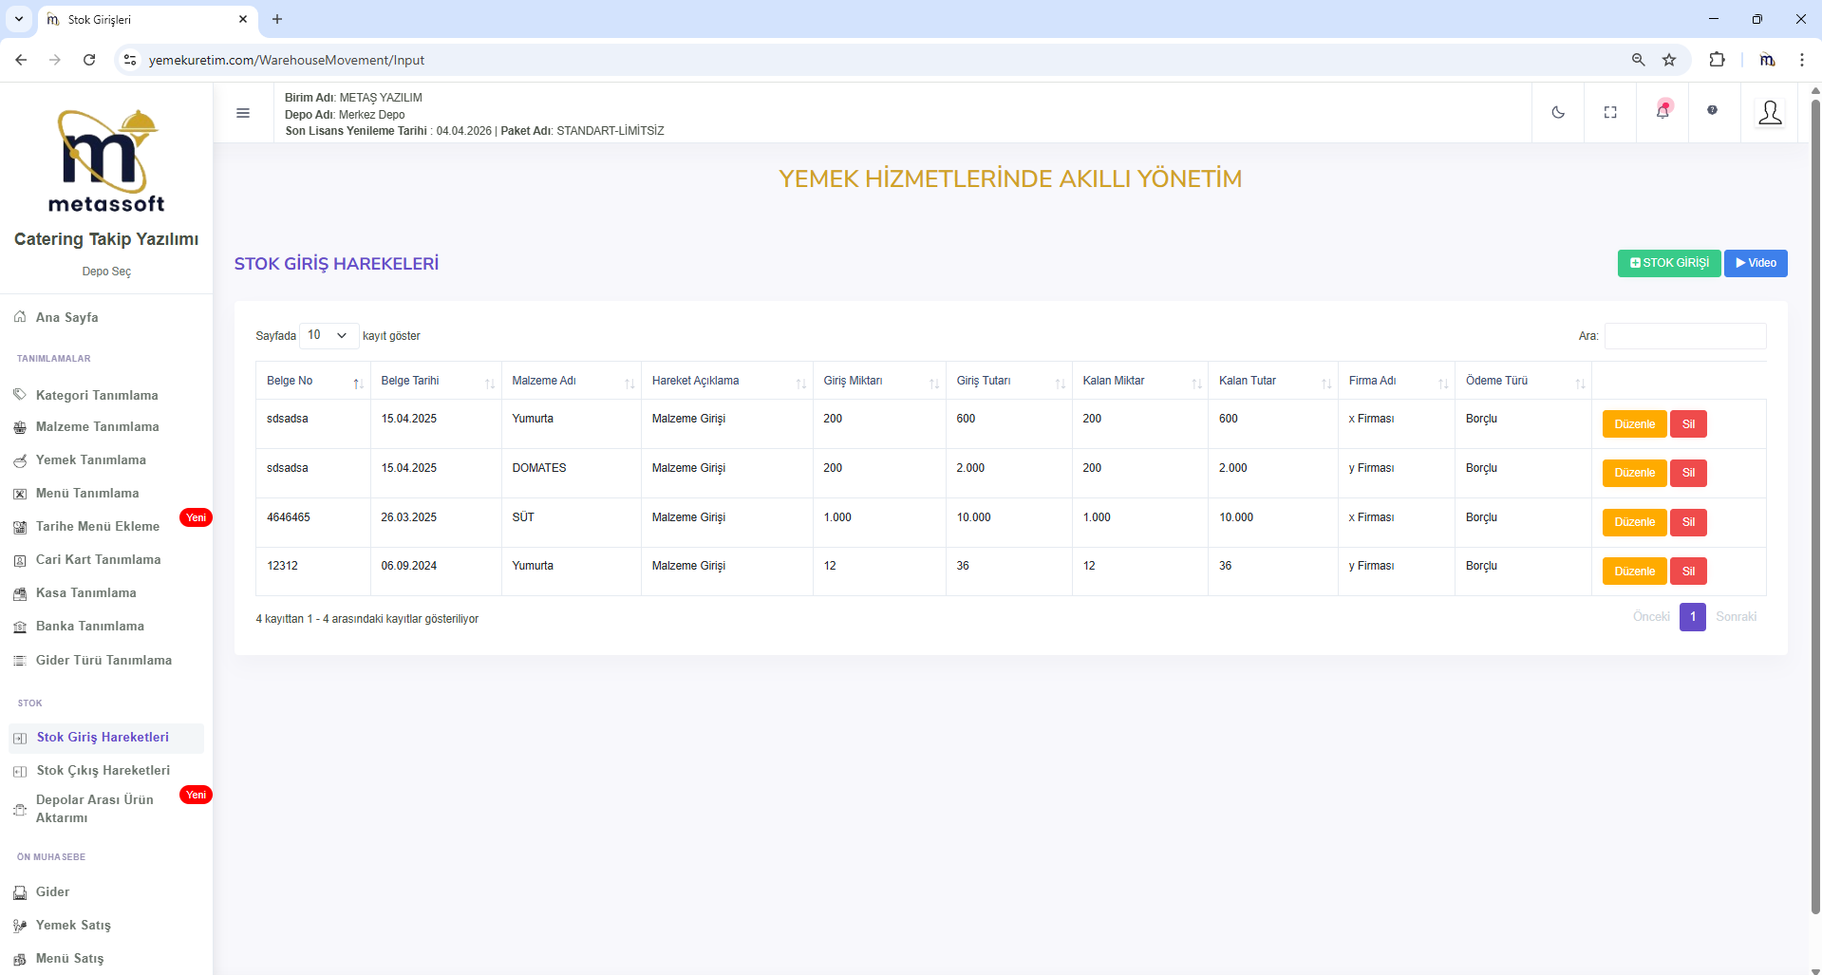The image size is (1822, 975).
Task: Go to Stok Çıkış Hareketleri menu
Action: pos(103,771)
